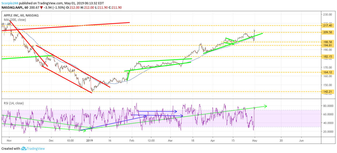Click the '16' time axis label
This screenshot has width=337, height=153.
109,140
